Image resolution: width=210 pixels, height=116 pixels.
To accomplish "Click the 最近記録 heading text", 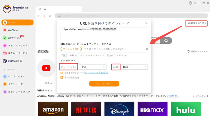I will (43, 52).
